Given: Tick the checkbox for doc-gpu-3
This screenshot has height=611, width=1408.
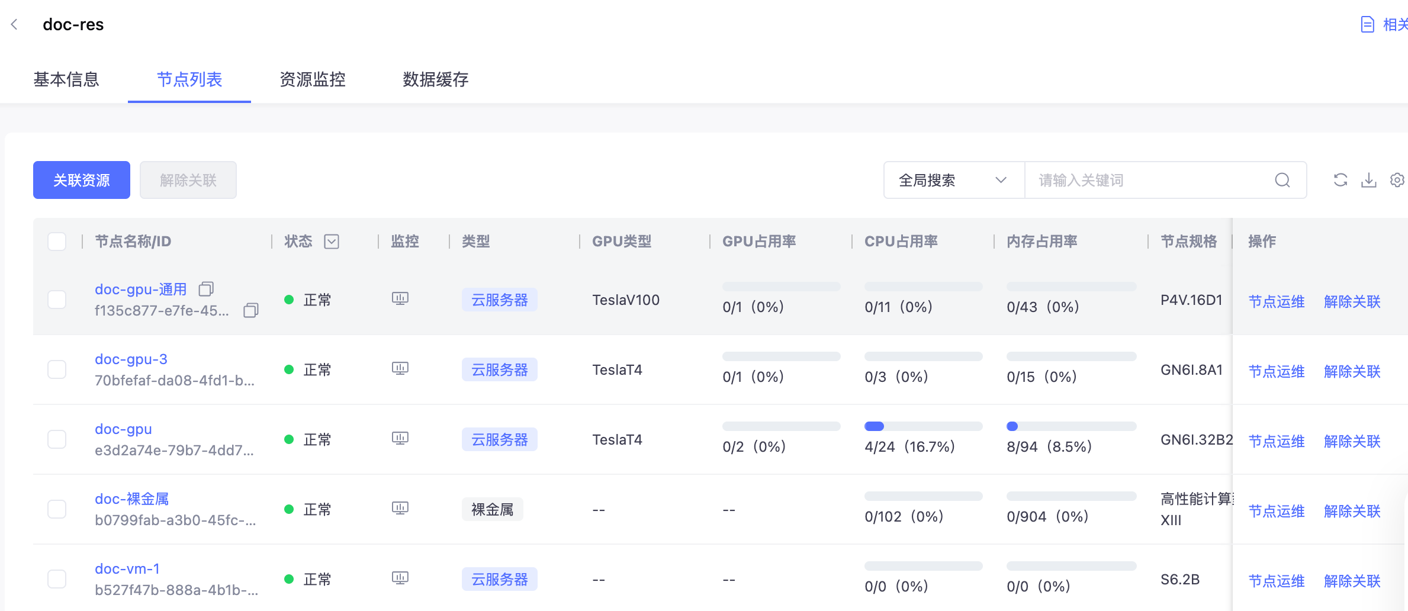Looking at the screenshot, I should click(x=57, y=369).
